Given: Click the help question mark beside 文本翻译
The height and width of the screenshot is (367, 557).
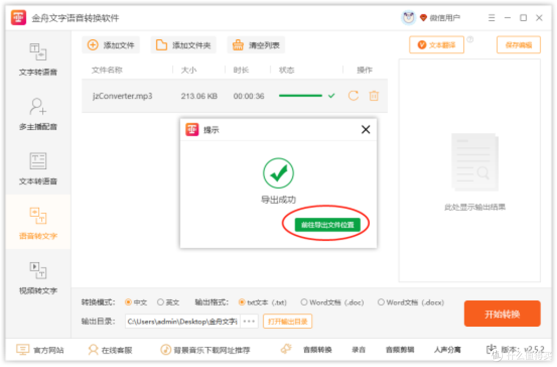Looking at the screenshot, I should tap(470, 39).
